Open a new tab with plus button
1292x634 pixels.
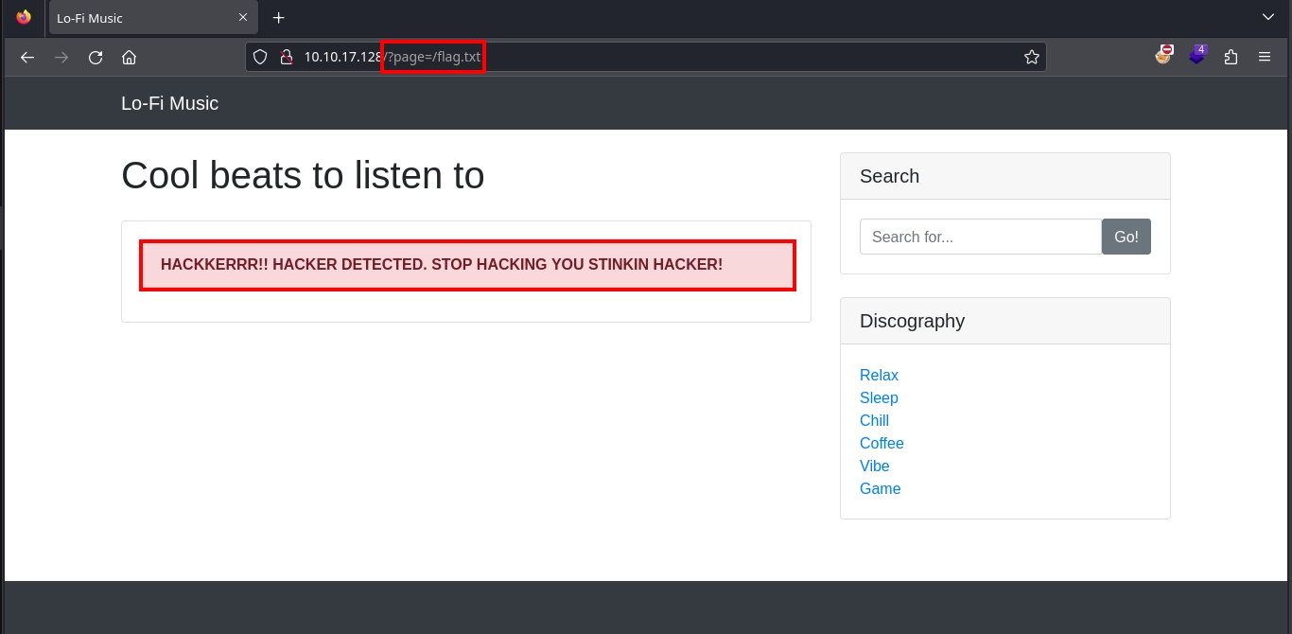point(278,18)
